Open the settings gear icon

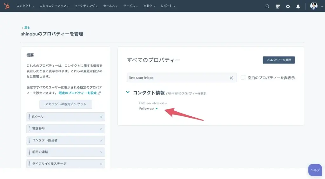tap(288, 6)
